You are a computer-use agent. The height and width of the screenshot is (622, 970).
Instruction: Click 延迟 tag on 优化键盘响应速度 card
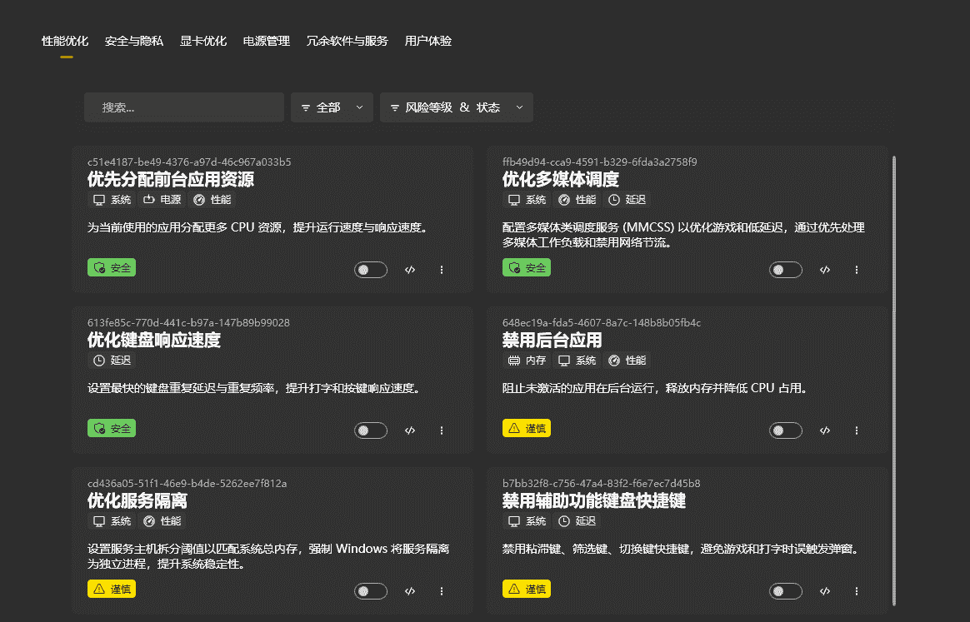[x=112, y=361]
